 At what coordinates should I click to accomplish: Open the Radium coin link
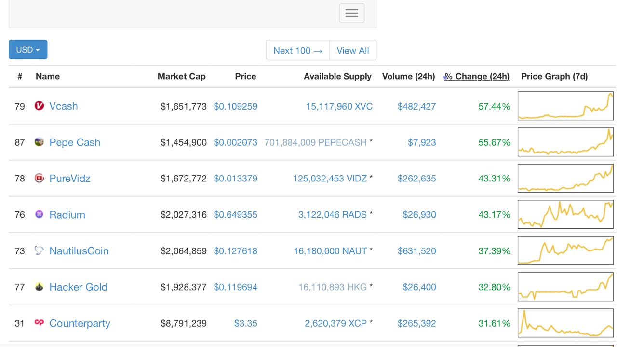(67, 215)
